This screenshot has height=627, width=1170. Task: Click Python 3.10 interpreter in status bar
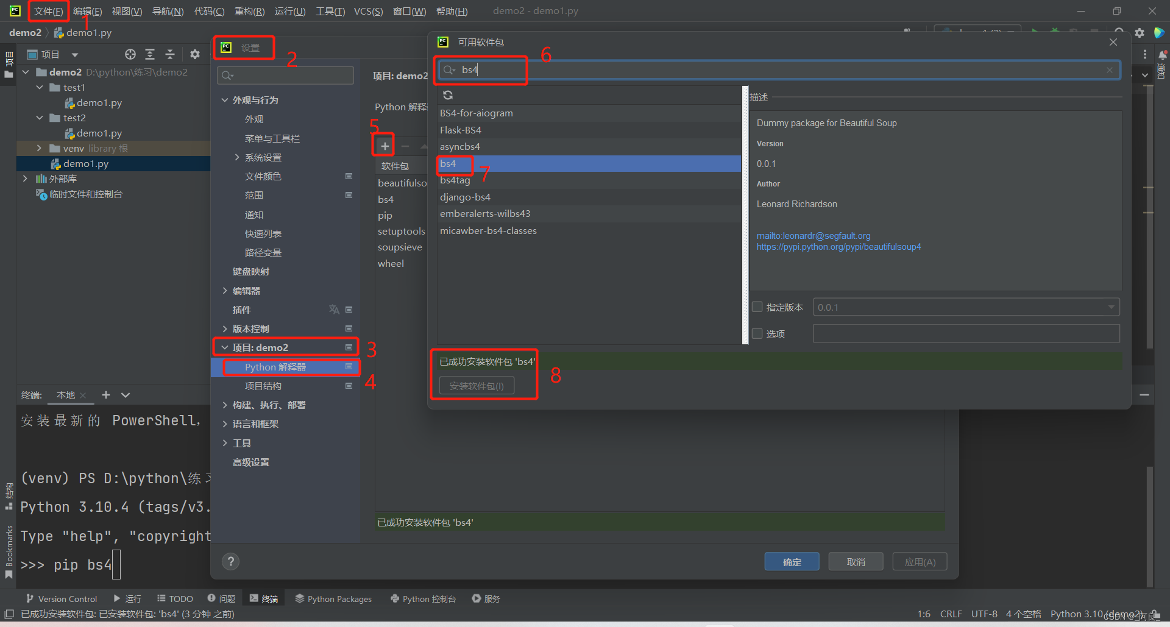(x=1096, y=614)
